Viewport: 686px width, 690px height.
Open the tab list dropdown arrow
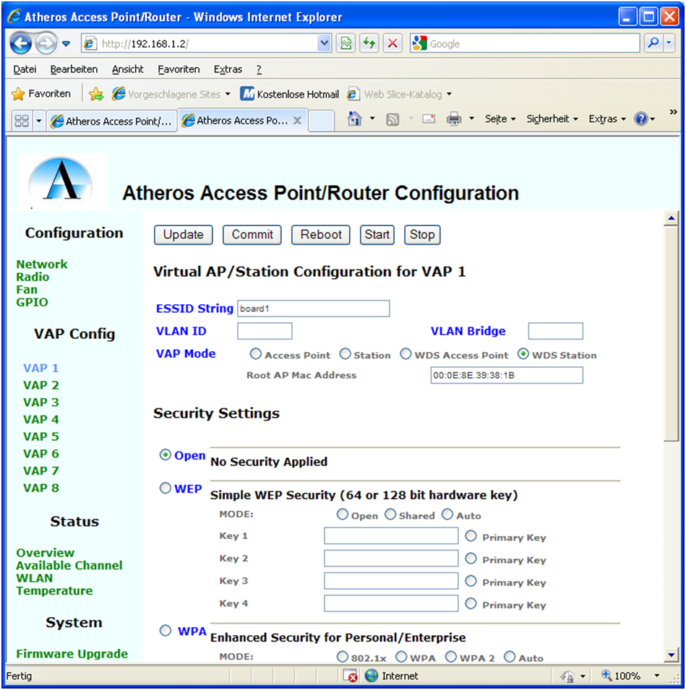coord(39,121)
